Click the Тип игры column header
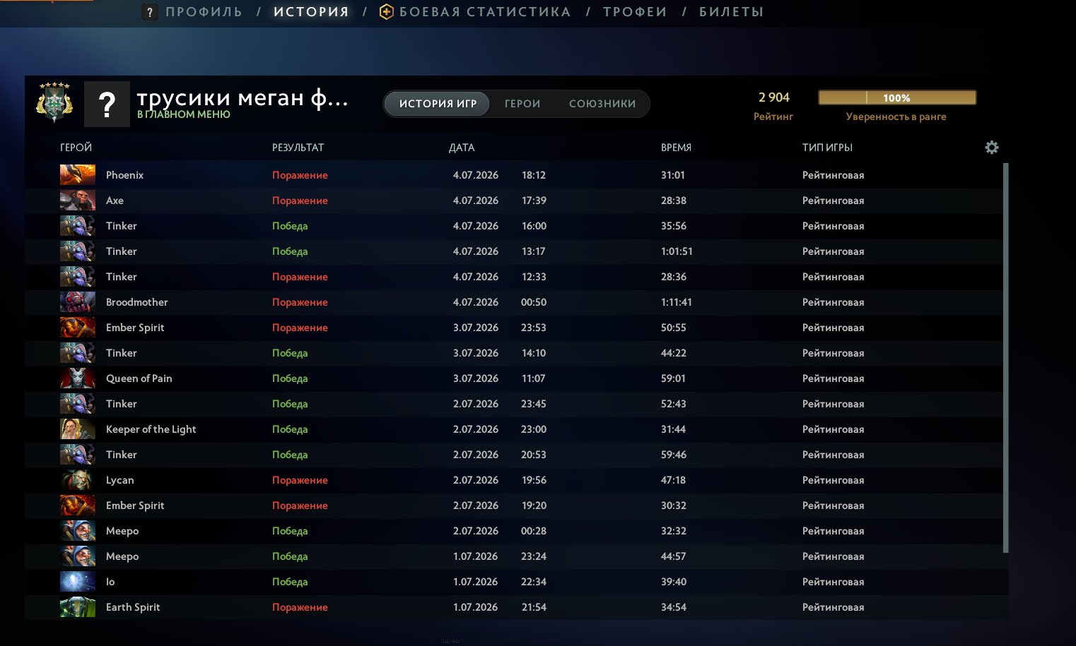 (x=827, y=148)
